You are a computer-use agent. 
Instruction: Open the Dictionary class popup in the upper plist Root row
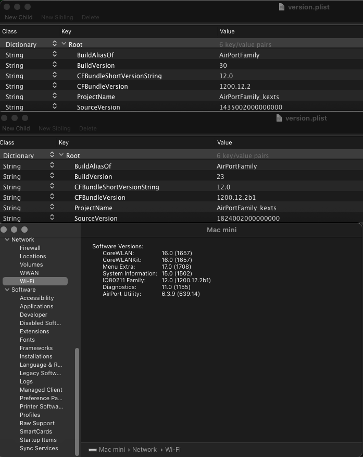[x=54, y=44]
